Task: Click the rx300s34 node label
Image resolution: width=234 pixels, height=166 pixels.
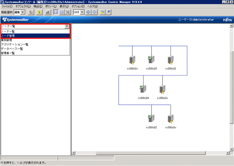Action: (x=143, y=98)
